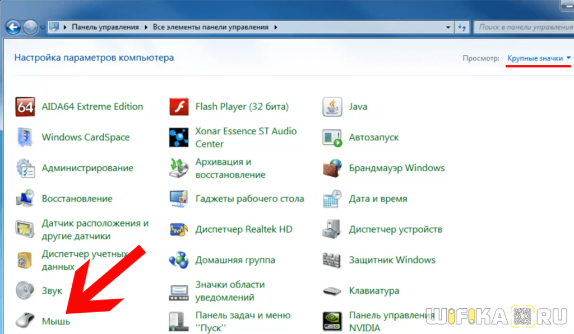
Task: Open the Звук speaker icon
Action: (x=26, y=291)
